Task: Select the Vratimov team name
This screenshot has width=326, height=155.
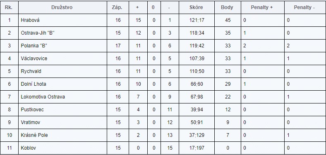Action: coord(31,122)
